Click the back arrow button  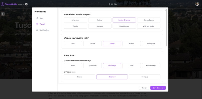[3, 14]
